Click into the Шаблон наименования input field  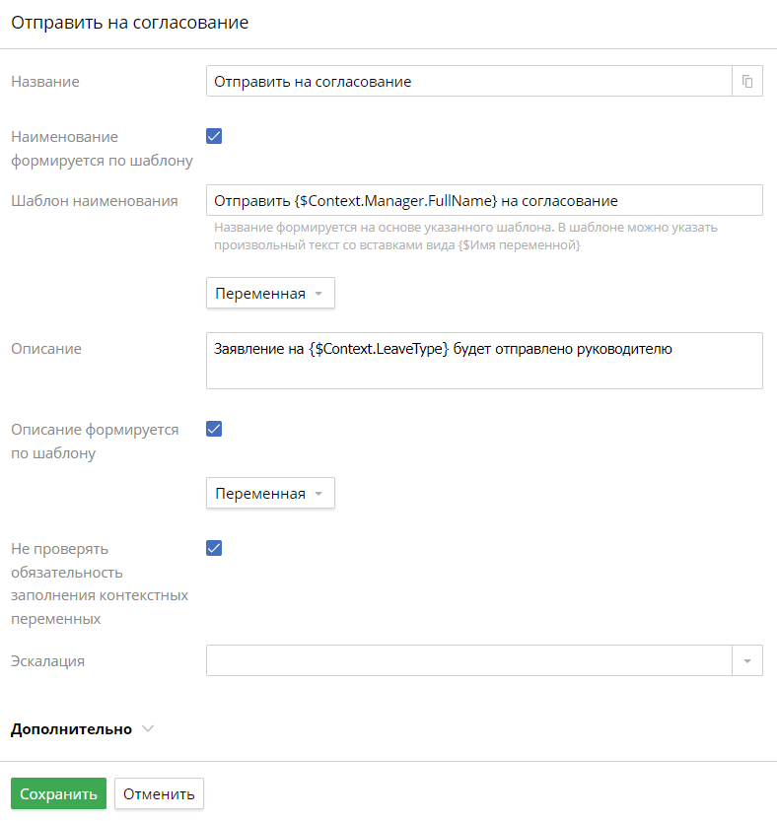[483, 200]
